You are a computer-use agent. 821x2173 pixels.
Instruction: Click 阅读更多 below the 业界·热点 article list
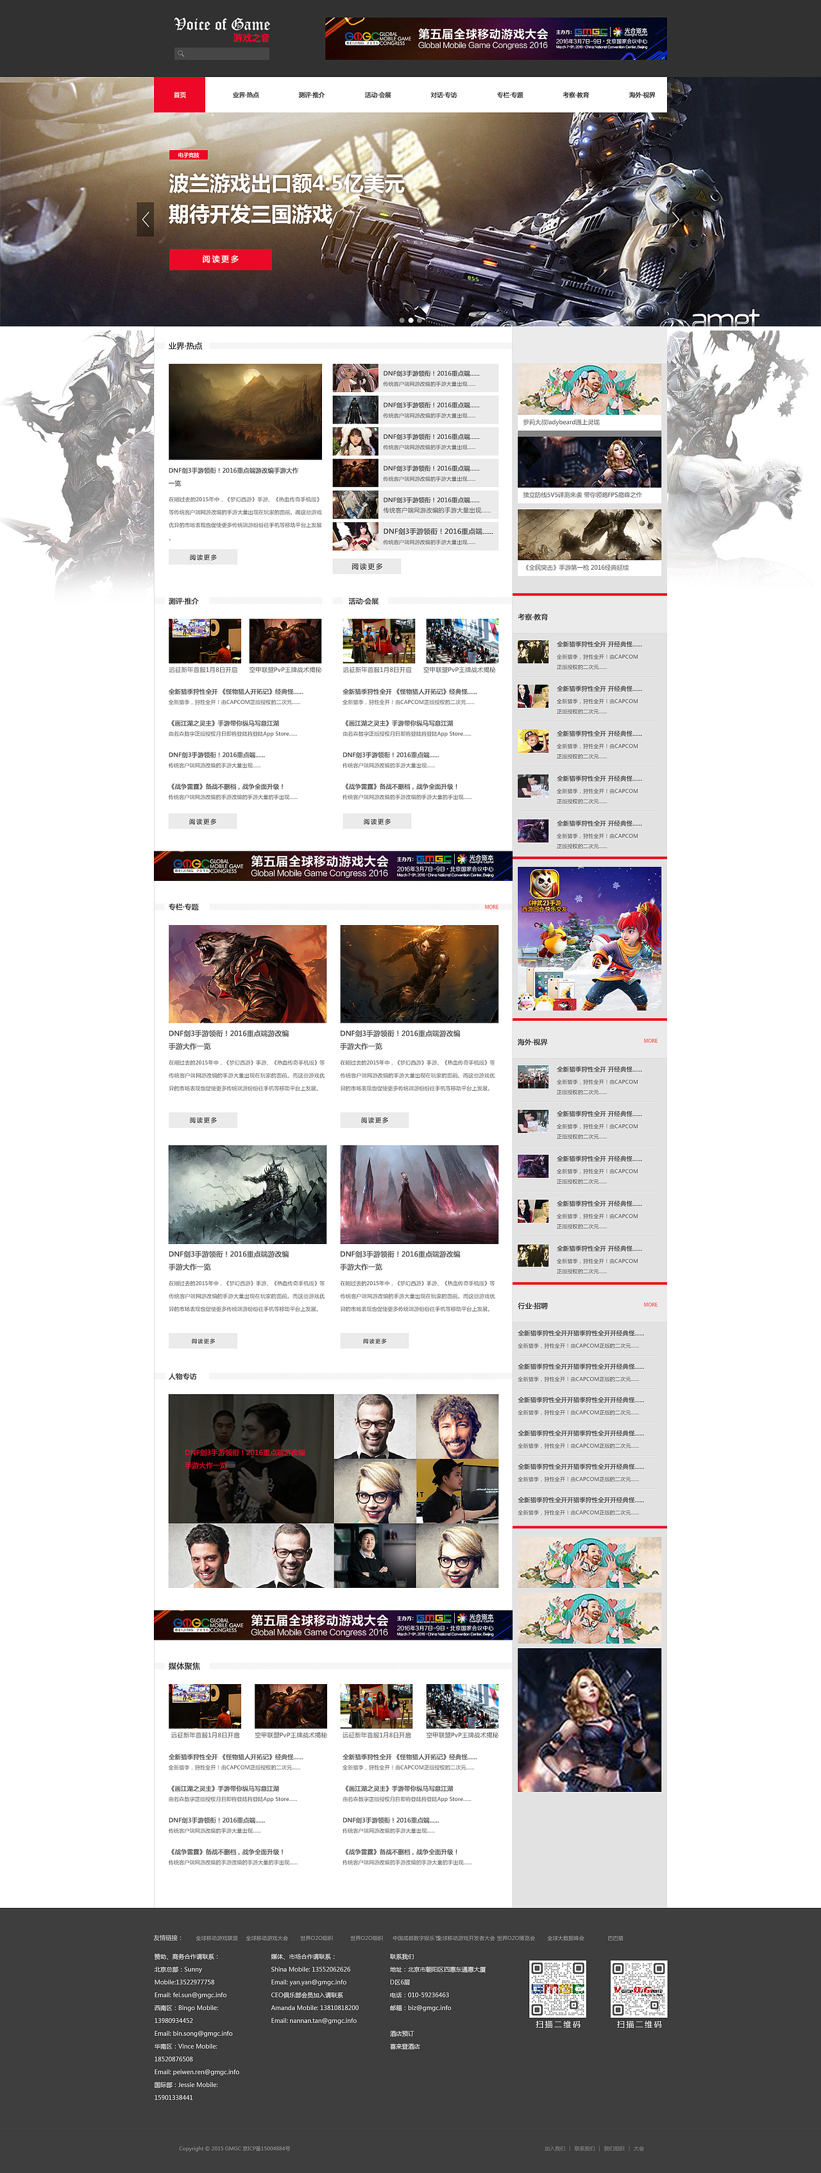(x=367, y=567)
